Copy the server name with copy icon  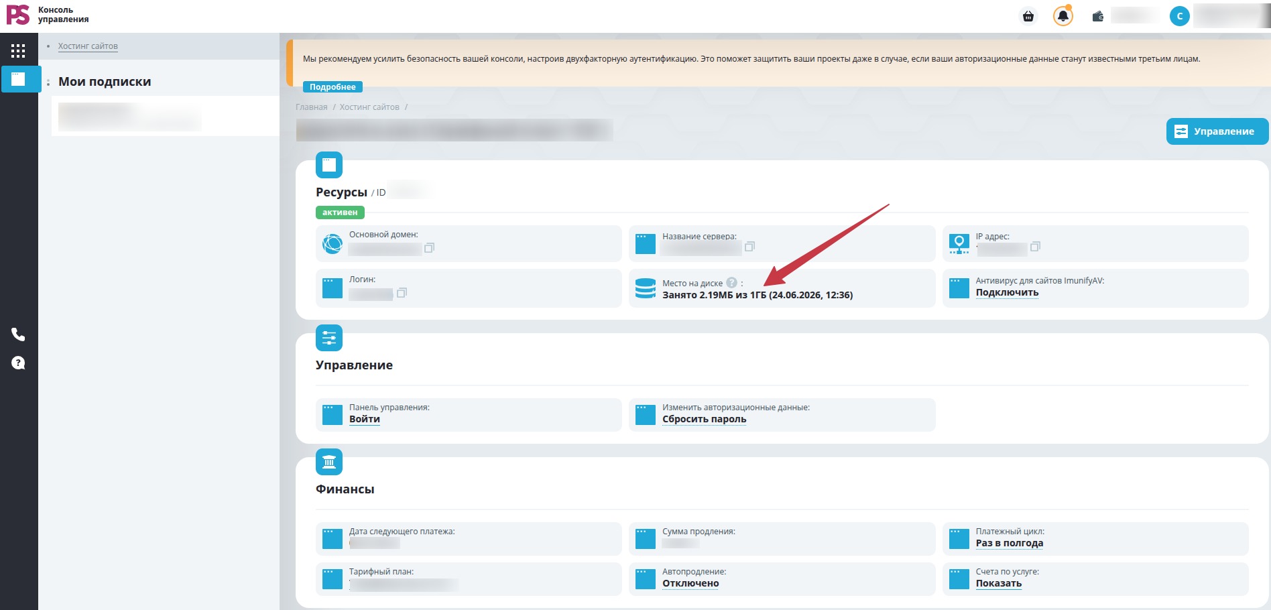click(749, 247)
